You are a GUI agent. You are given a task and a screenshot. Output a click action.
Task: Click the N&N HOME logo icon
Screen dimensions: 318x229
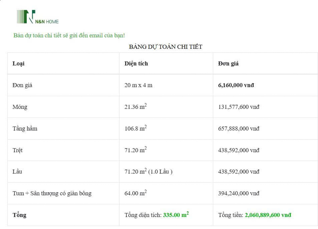click(x=26, y=17)
